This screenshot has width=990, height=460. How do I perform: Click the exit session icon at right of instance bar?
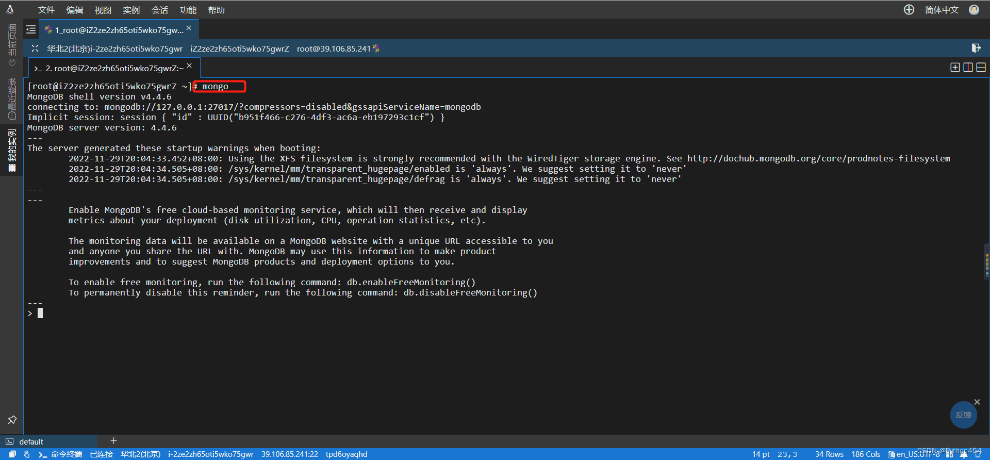(x=976, y=48)
